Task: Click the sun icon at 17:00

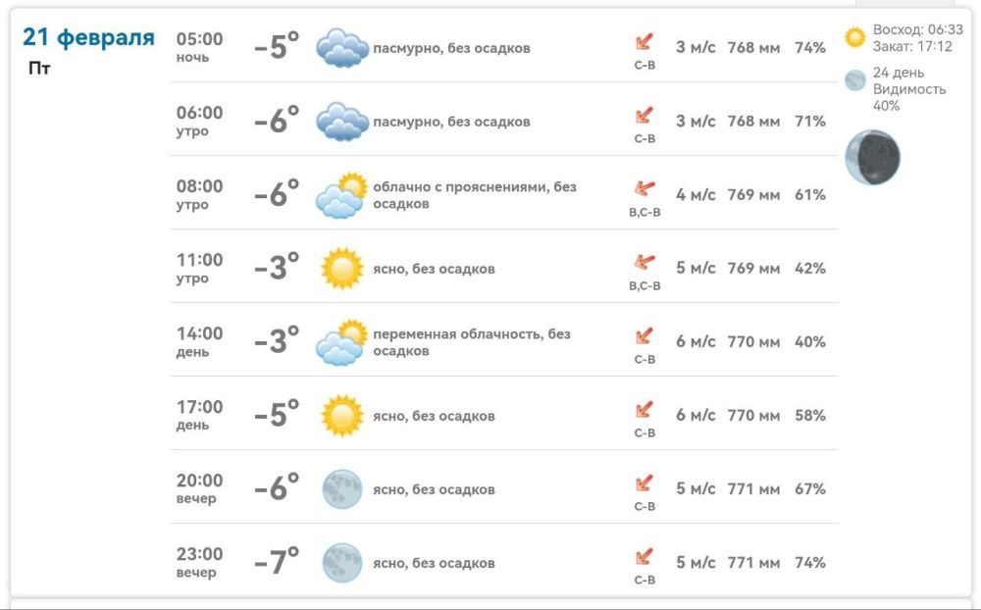Action: [342, 416]
